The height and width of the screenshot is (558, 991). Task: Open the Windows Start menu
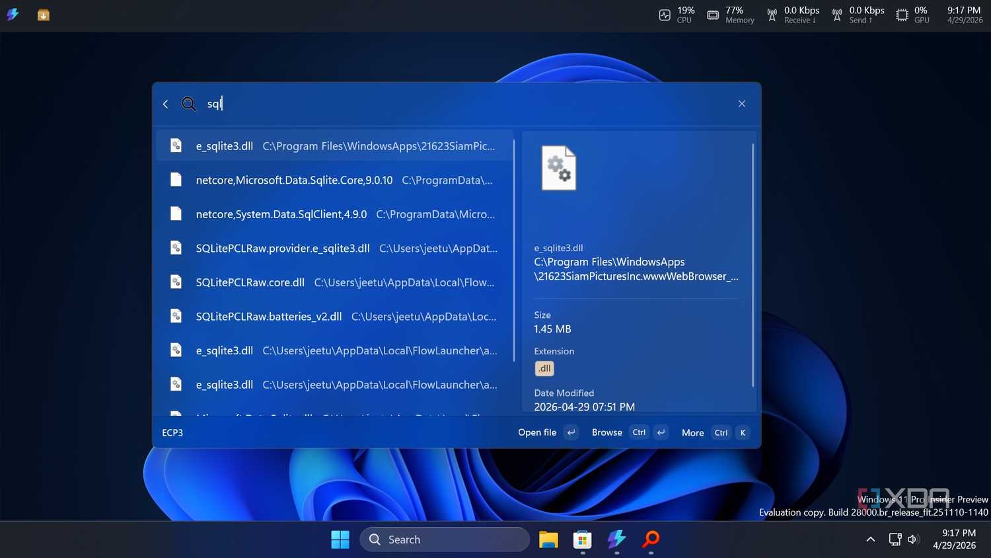(x=340, y=539)
